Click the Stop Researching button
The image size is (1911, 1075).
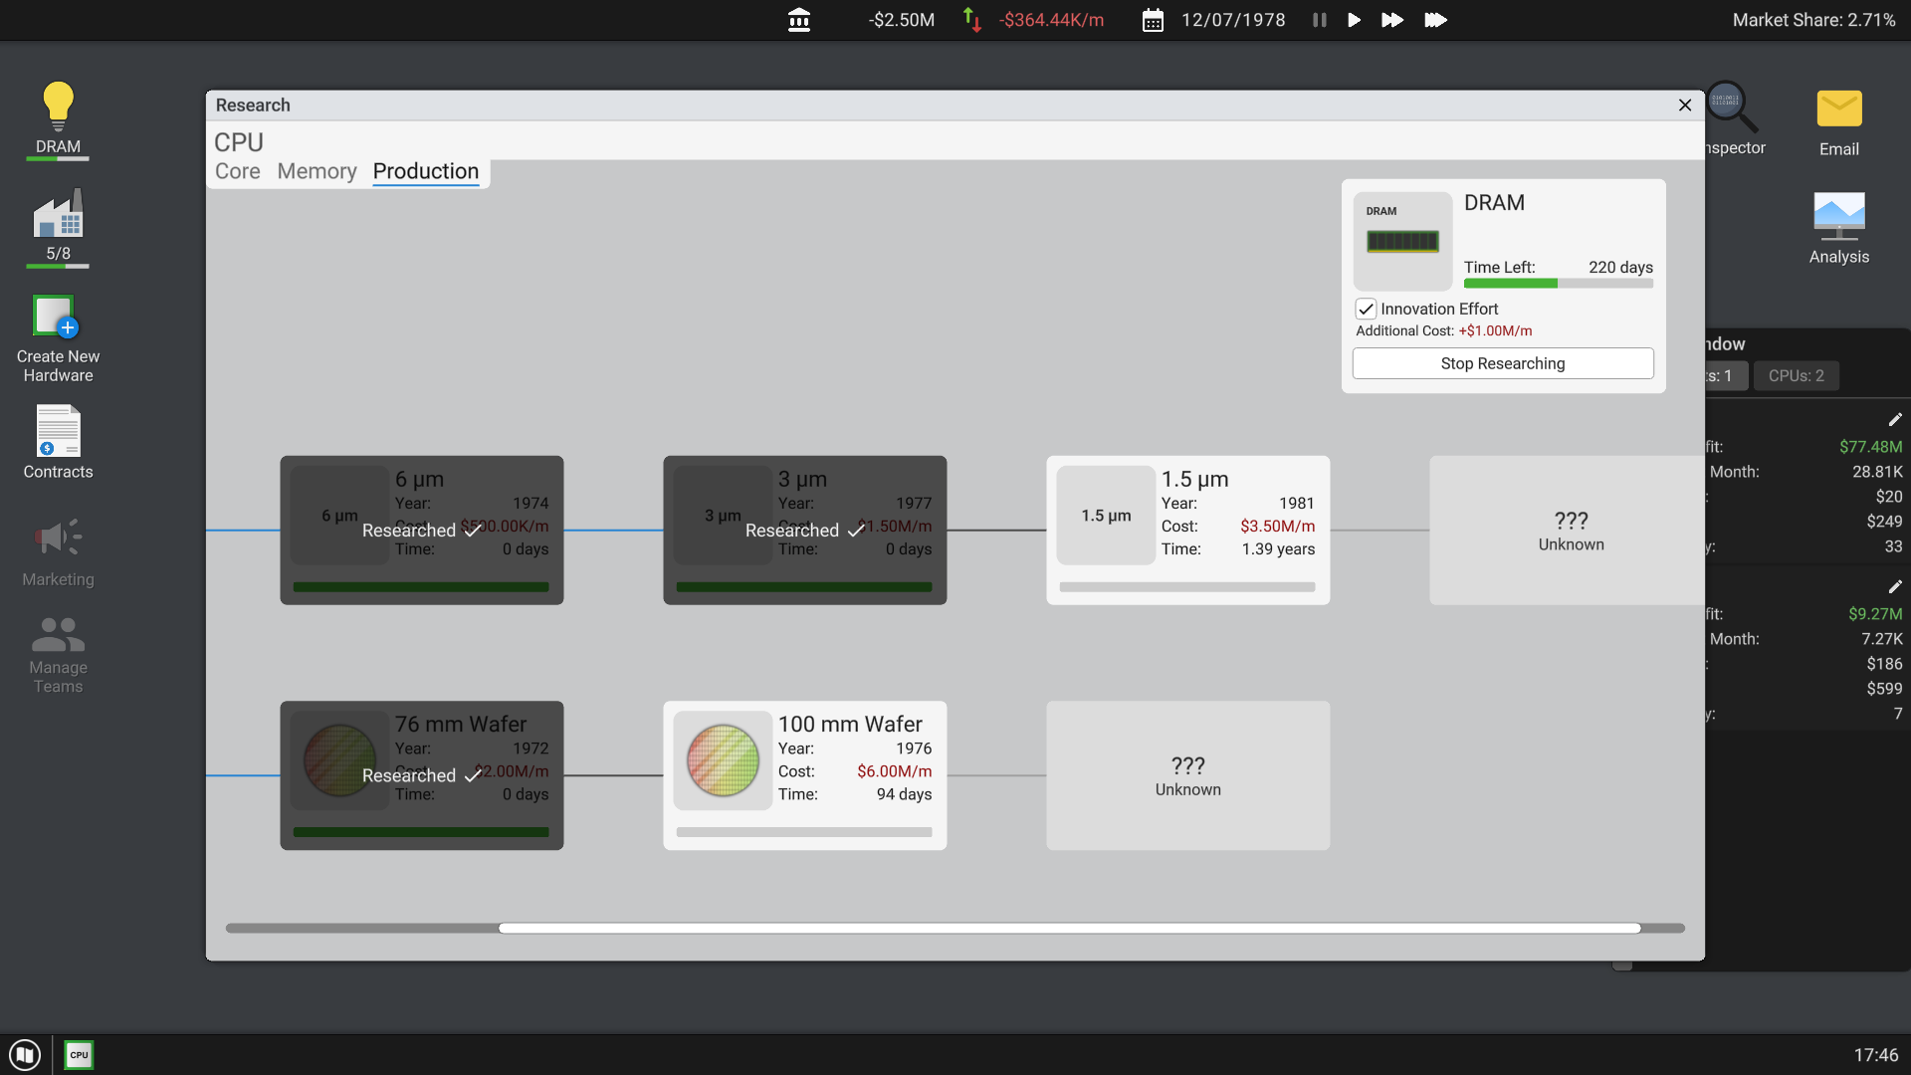[1501, 363]
